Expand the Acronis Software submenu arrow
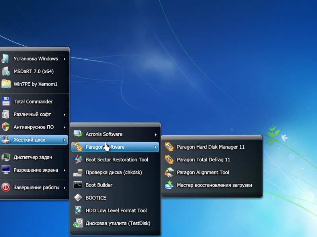 [156, 134]
